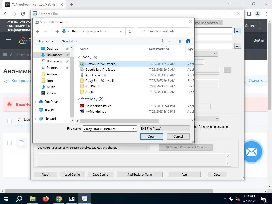Click Save Config in Advanced Run

pyautogui.click(x=100, y=175)
